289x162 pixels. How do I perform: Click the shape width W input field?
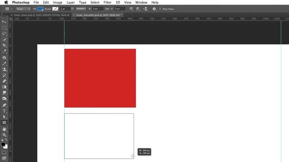coord(98,9)
